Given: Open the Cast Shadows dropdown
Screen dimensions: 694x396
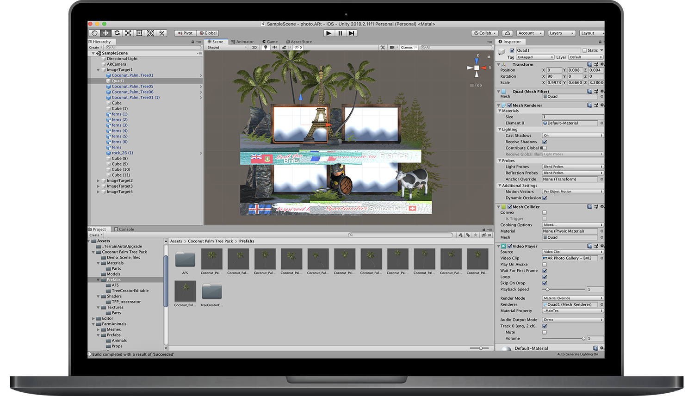Looking at the screenshot, I should [x=573, y=136].
